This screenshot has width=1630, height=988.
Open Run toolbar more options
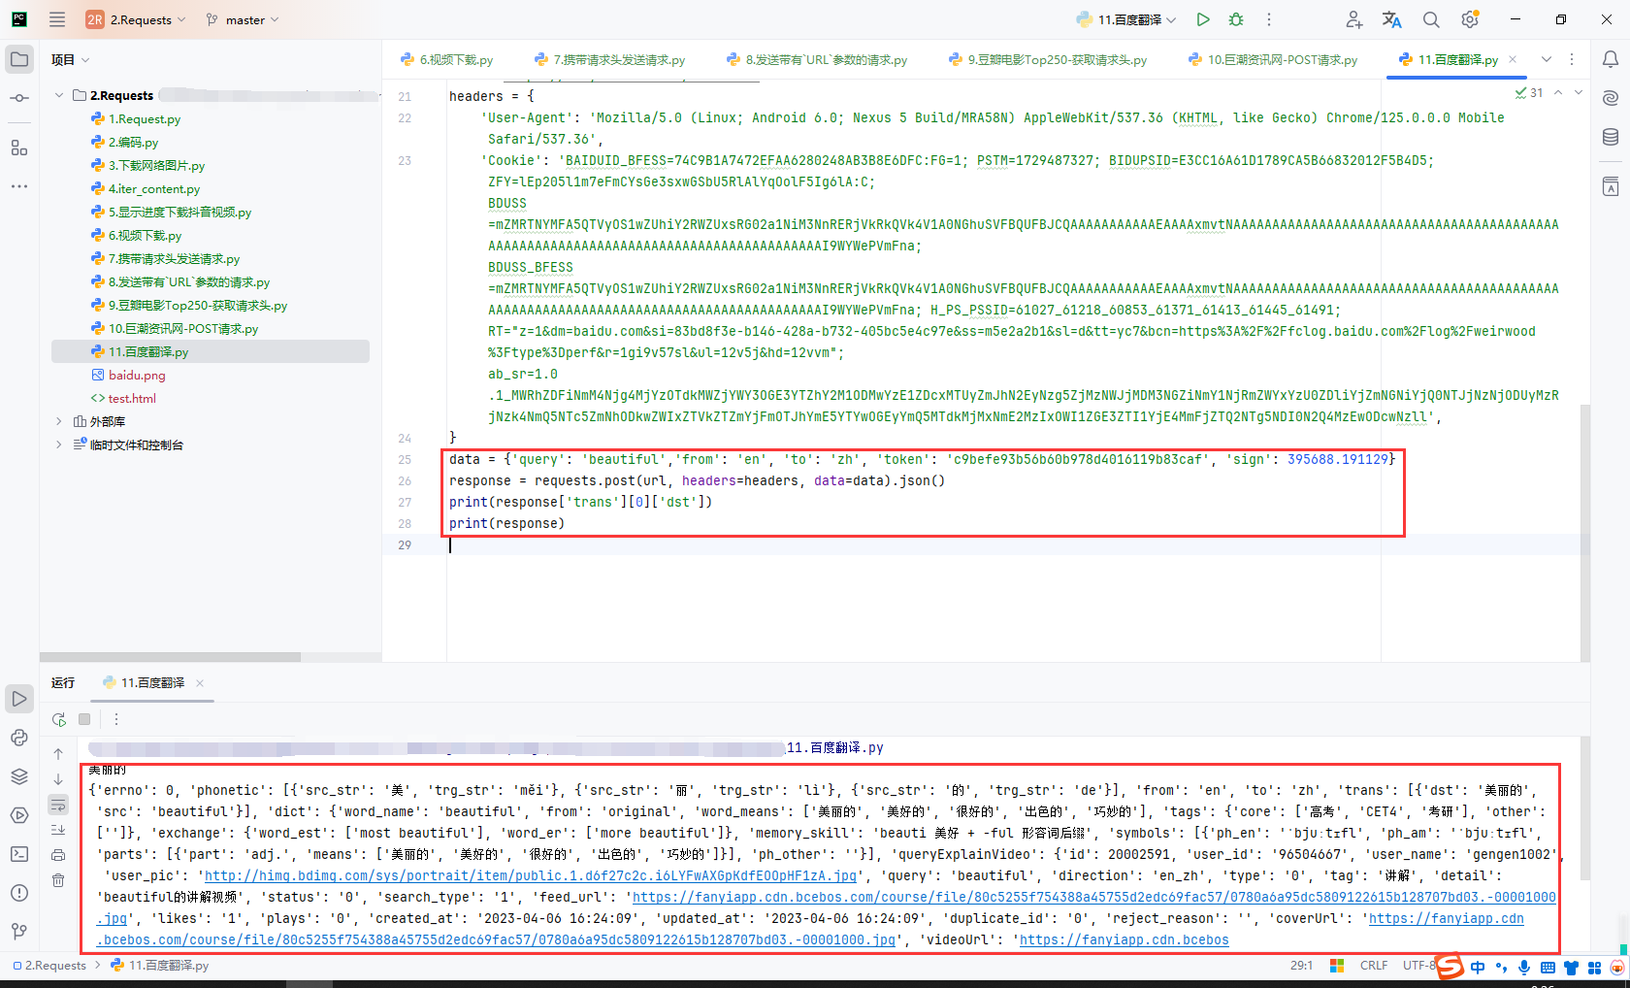116,719
